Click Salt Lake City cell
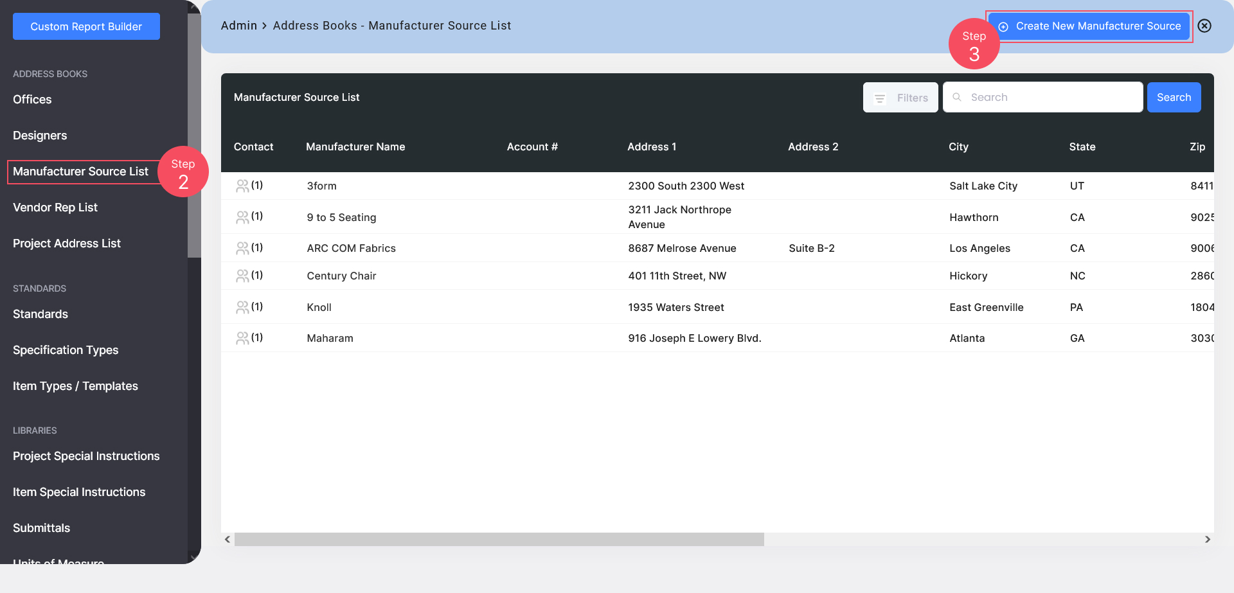The width and height of the screenshot is (1234, 593). pyautogui.click(x=983, y=186)
